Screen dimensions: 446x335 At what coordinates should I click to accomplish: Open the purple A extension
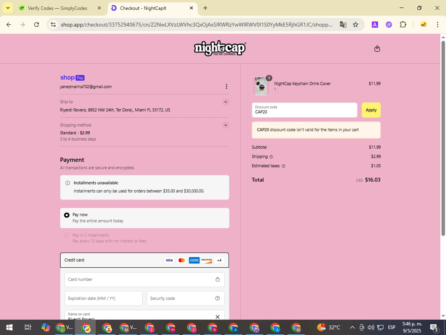(375, 25)
